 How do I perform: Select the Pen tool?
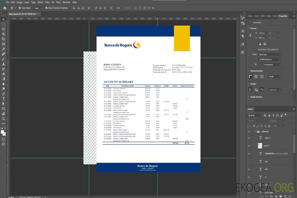pyautogui.click(x=3, y=94)
